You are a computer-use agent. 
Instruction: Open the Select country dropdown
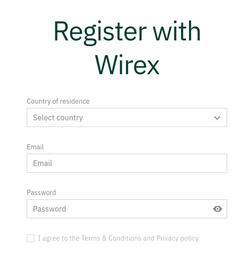coord(127,117)
